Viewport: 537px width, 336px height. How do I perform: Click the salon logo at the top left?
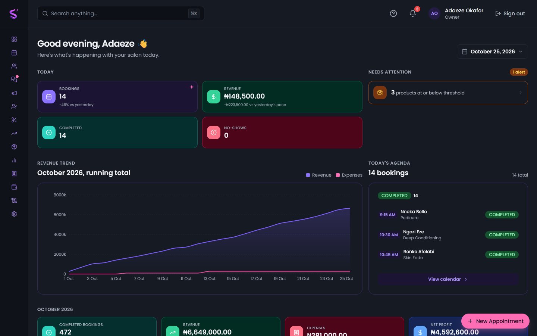point(14,14)
